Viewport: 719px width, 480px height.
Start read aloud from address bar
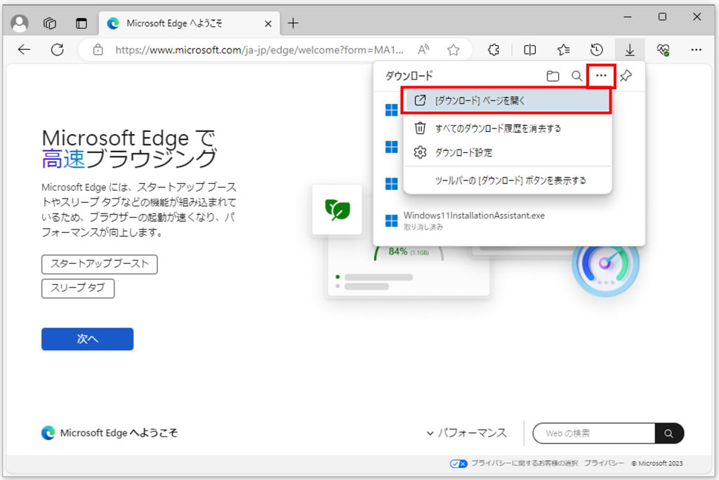point(423,50)
